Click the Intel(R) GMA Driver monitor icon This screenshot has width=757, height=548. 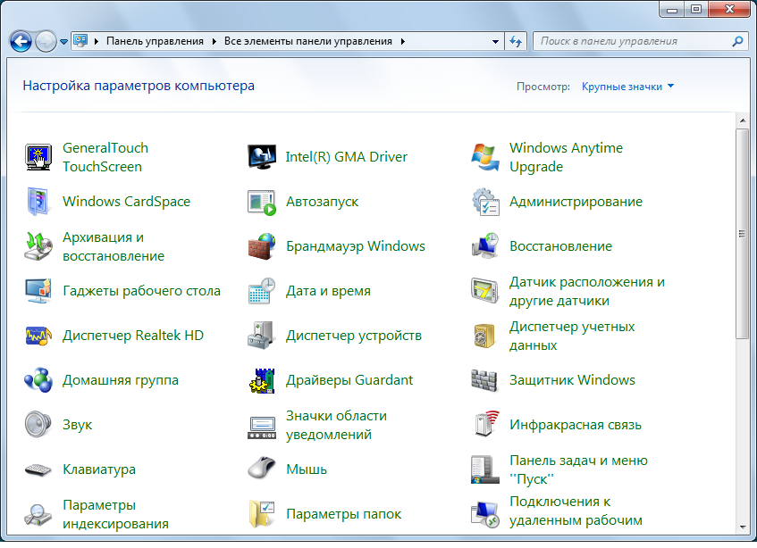tap(262, 157)
